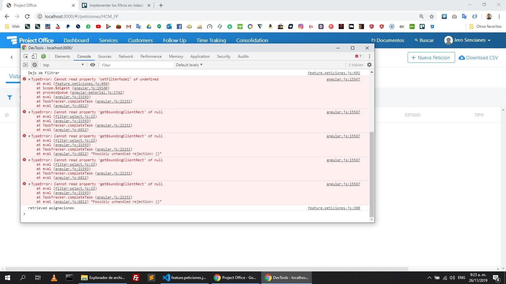The image size is (506, 284).
Task: Open the Time Traking menu item
Action: 211,40
